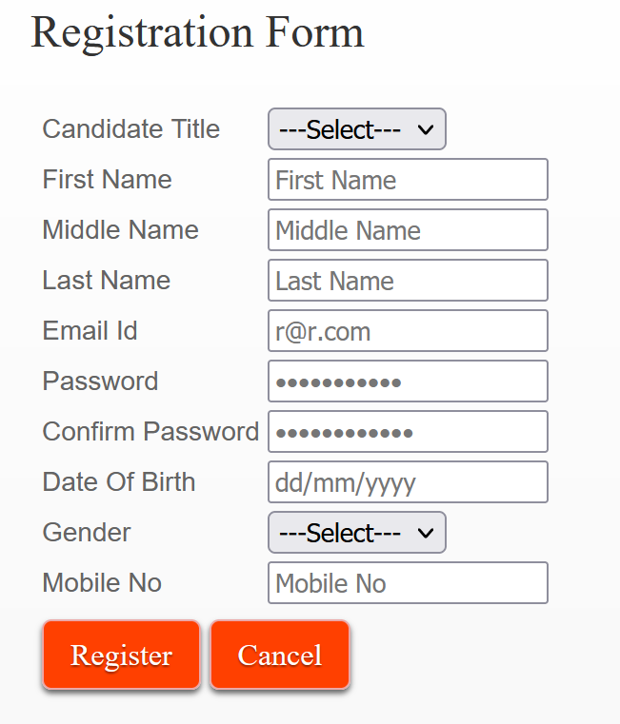Screen dimensions: 620x724
Task: Select the Email Id field containing r@r.com
Action: (x=408, y=331)
